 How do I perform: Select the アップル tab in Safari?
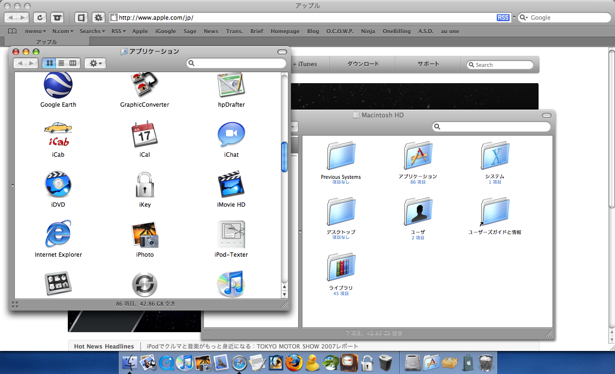(46, 42)
